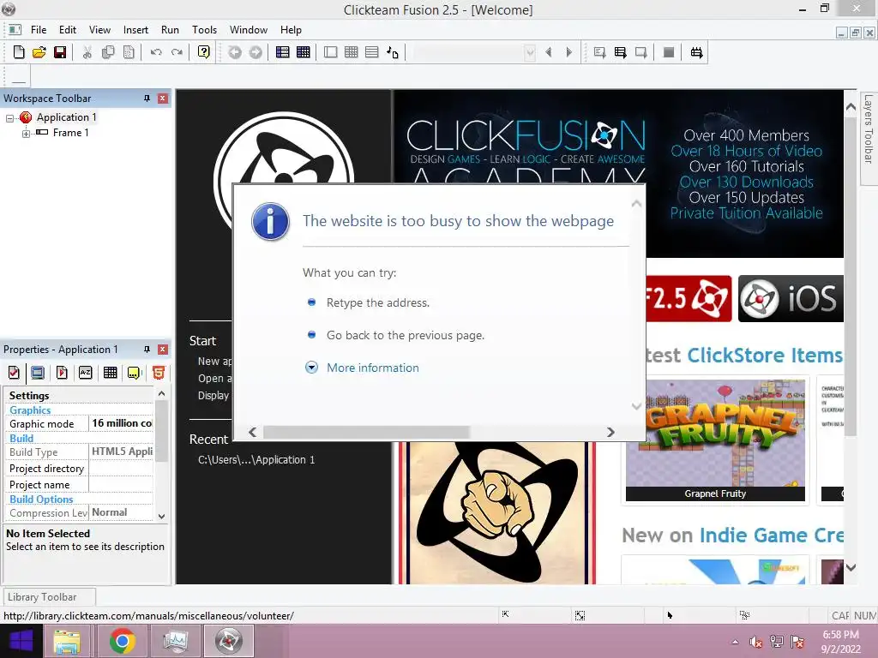Open the Runtime options properties tab icon
The height and width of the screenshot is (658, 878).
pos(62,373)
